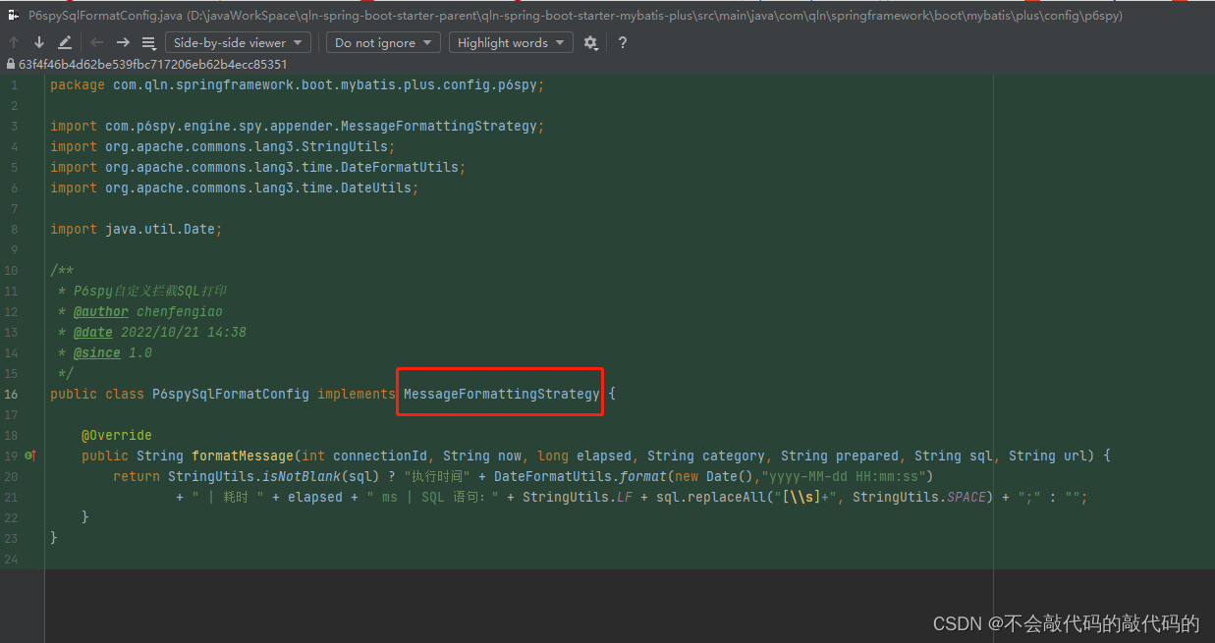Image resolution: width=1215 pixels, height=643 pixels.
Task: Click the @author javadoc link
Action: pyautogui.click(x=101, y=311)
